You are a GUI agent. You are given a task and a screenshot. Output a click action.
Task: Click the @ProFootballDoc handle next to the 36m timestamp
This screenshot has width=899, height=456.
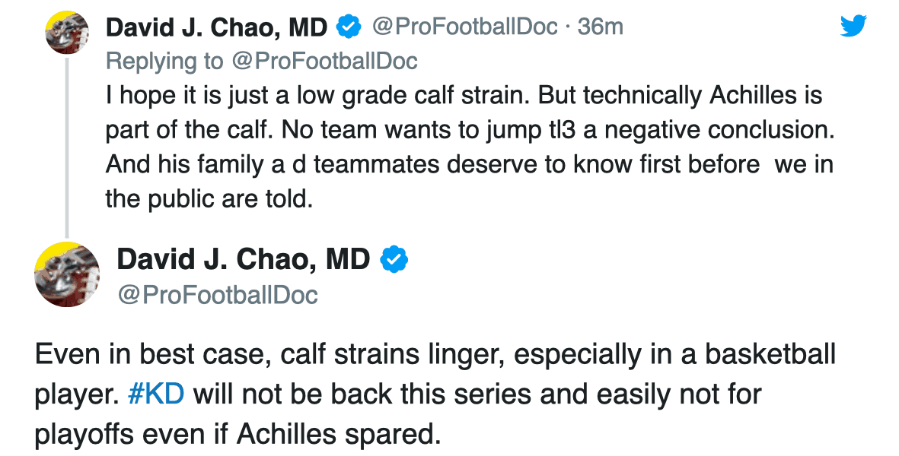(x=465, y=27)
